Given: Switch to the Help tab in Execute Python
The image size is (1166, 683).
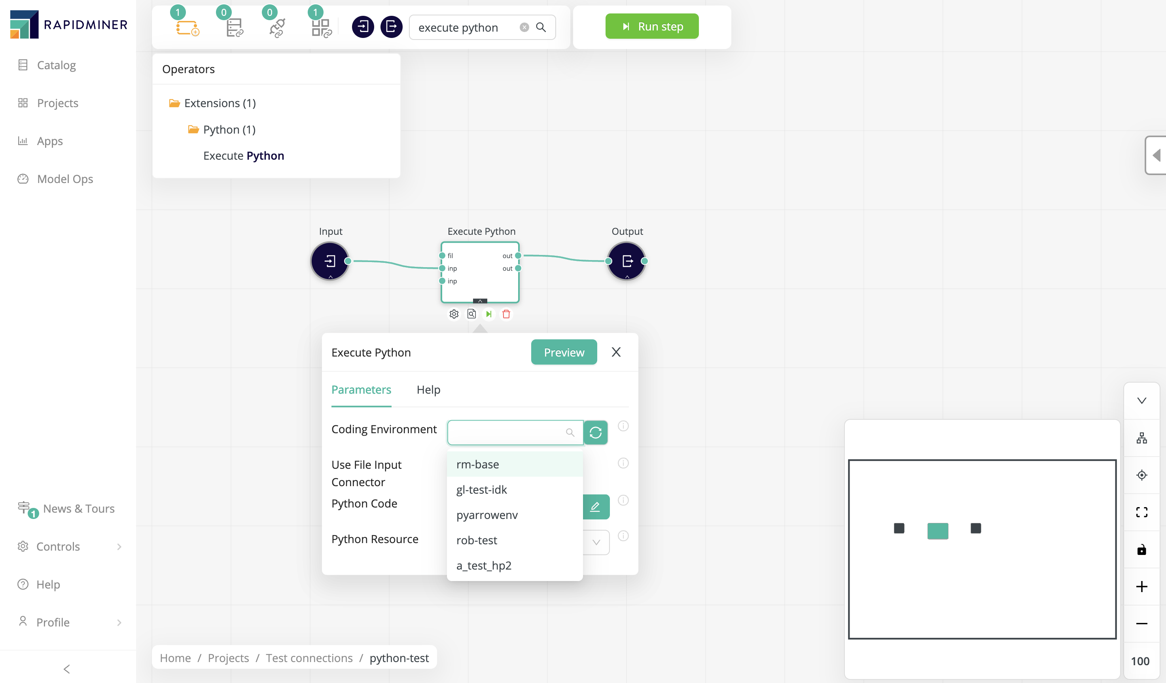Looking at the screenshot, I should (428, 389).
